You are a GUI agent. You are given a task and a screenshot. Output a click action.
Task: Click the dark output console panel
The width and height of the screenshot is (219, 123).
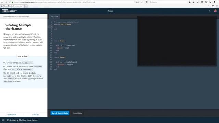tap(177, 41)
